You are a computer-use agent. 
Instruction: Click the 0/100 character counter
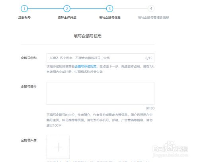(150, 108)
